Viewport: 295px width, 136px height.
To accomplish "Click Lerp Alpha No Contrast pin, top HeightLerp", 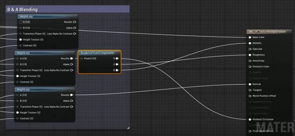I will (x=75, y=34).
